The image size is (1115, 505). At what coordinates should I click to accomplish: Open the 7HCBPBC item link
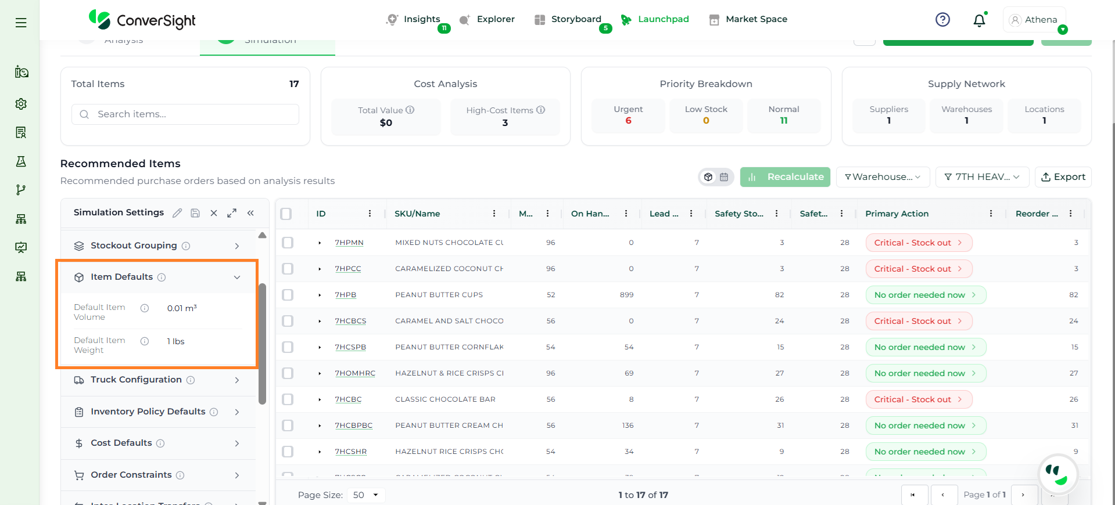353,425
